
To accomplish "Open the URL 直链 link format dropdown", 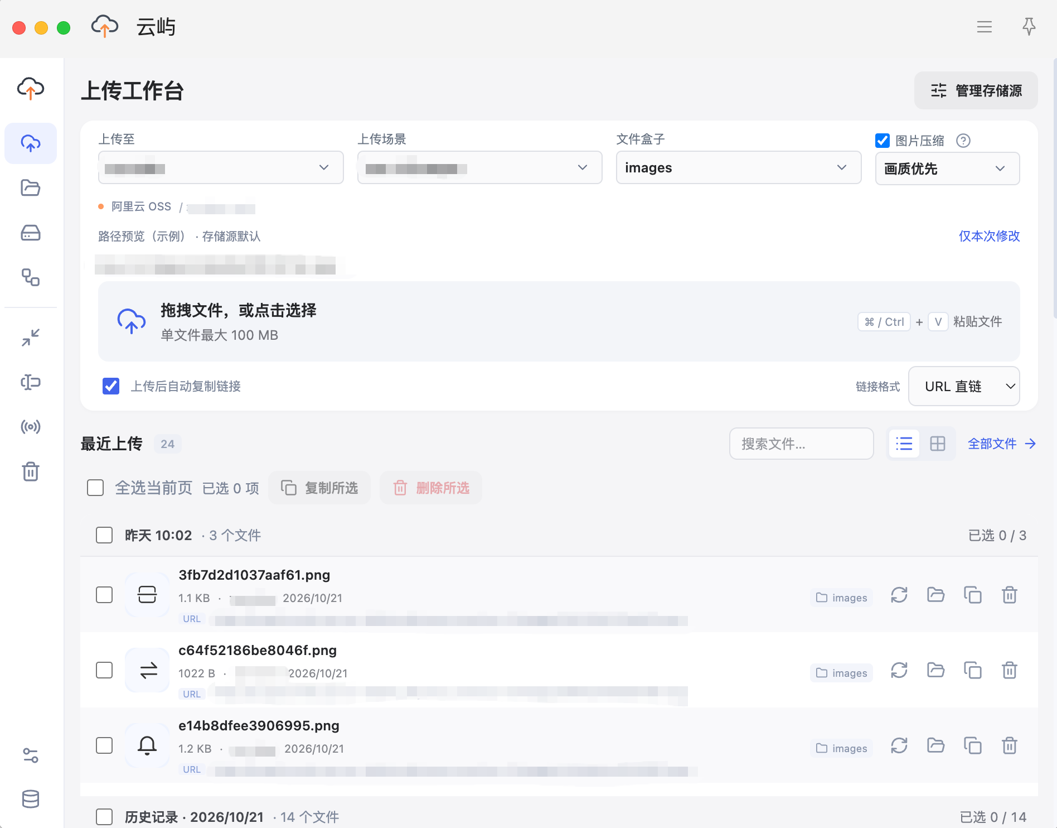I will [x=964, y=386].
